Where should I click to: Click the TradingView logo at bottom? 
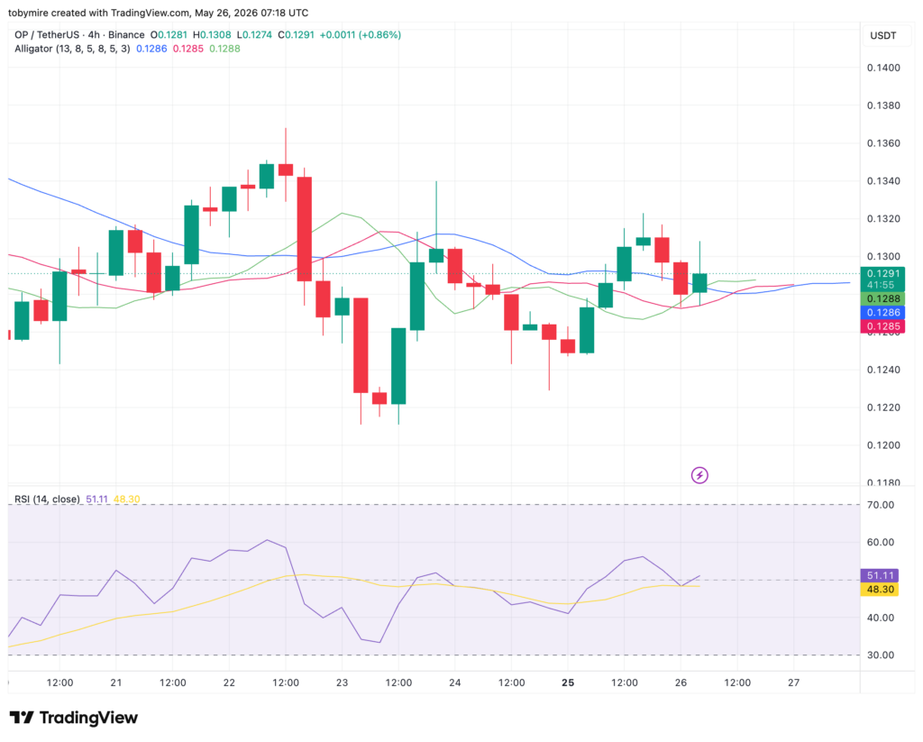(x=74, y=718)
